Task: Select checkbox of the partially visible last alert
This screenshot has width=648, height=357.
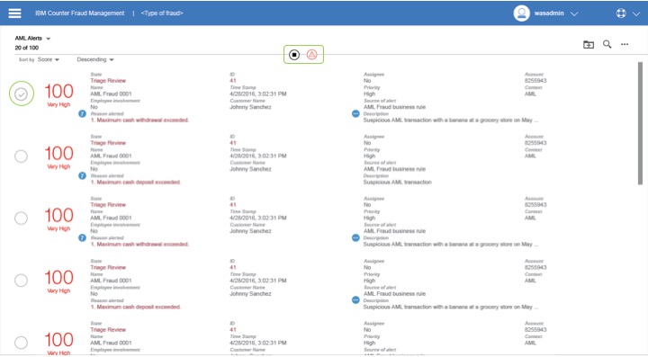Action: coord(21,343)
